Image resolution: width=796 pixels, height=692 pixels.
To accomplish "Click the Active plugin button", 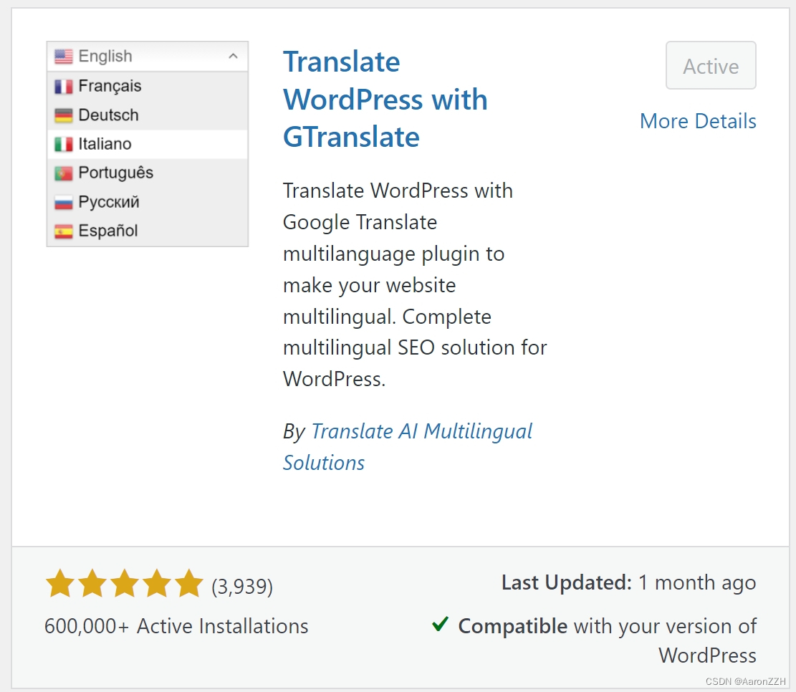I will point(711,65).
